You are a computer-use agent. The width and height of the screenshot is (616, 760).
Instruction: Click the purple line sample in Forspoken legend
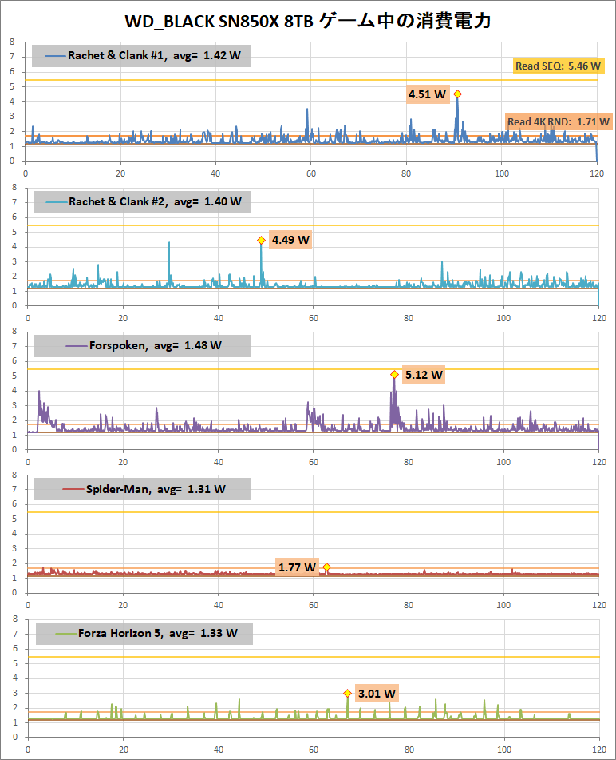tap(77, 345)
